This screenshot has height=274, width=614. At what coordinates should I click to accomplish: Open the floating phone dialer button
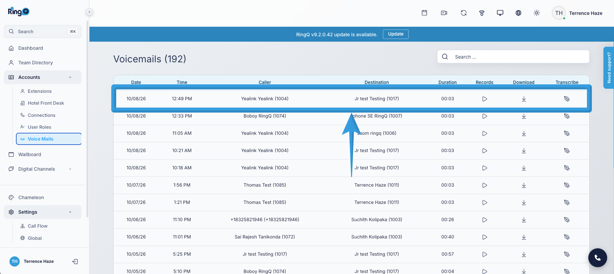[x=598, y=258]
